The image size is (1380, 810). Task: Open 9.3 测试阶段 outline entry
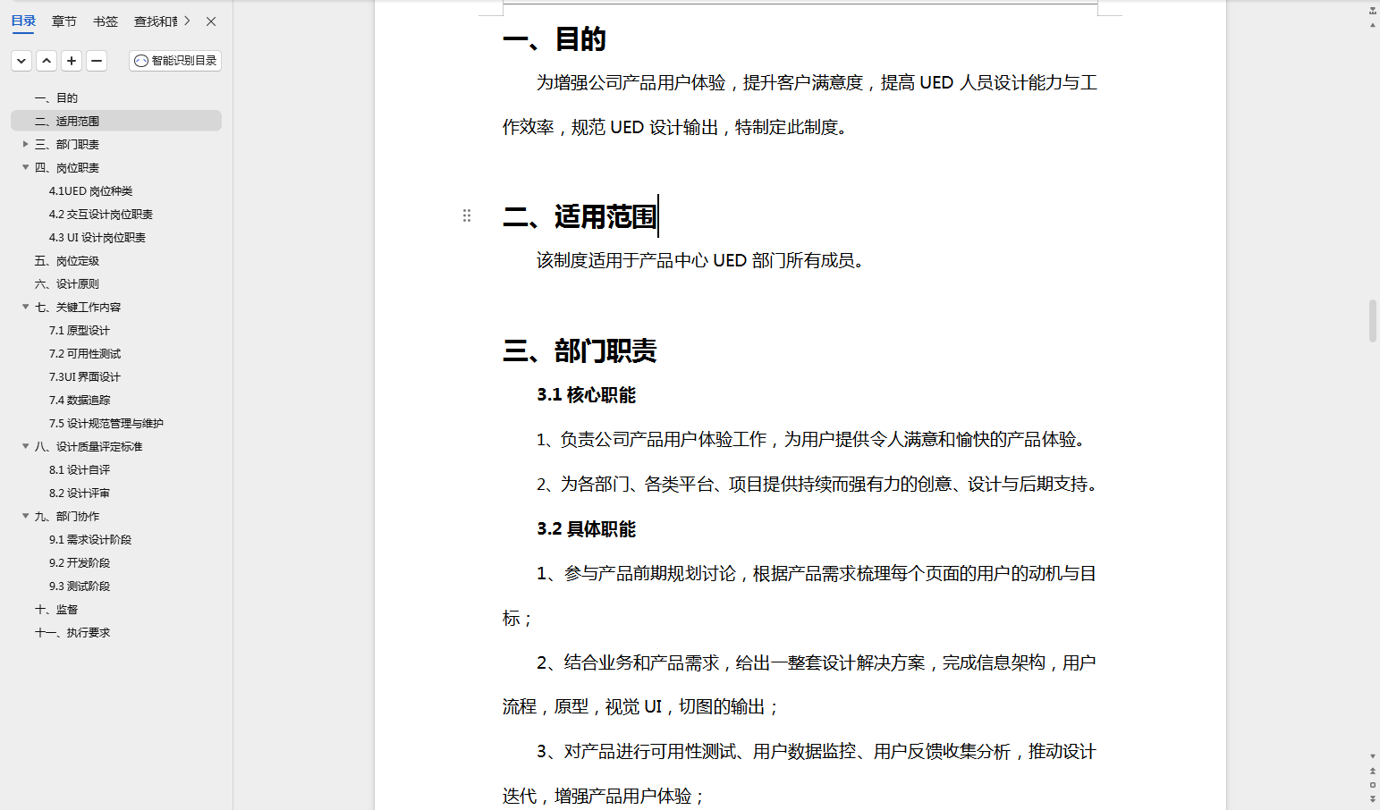click(80, 586)
